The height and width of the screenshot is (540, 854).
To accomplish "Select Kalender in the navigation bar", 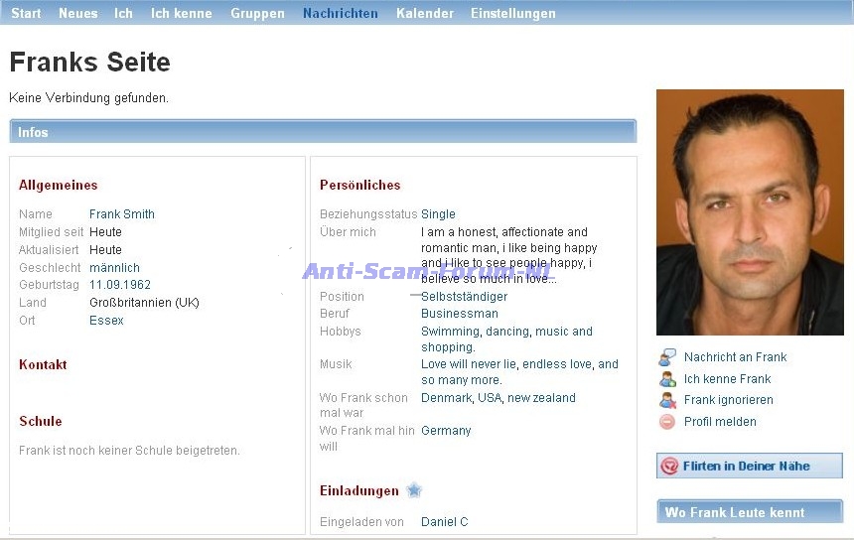I will pyautogui.click(x=424, y=13).
